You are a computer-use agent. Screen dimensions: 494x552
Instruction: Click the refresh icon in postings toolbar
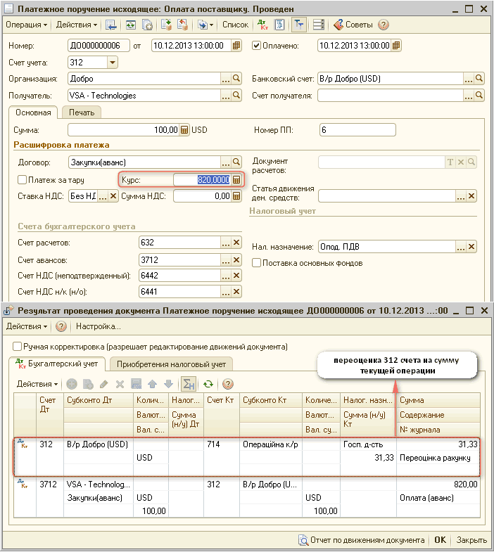pos(208,384)
